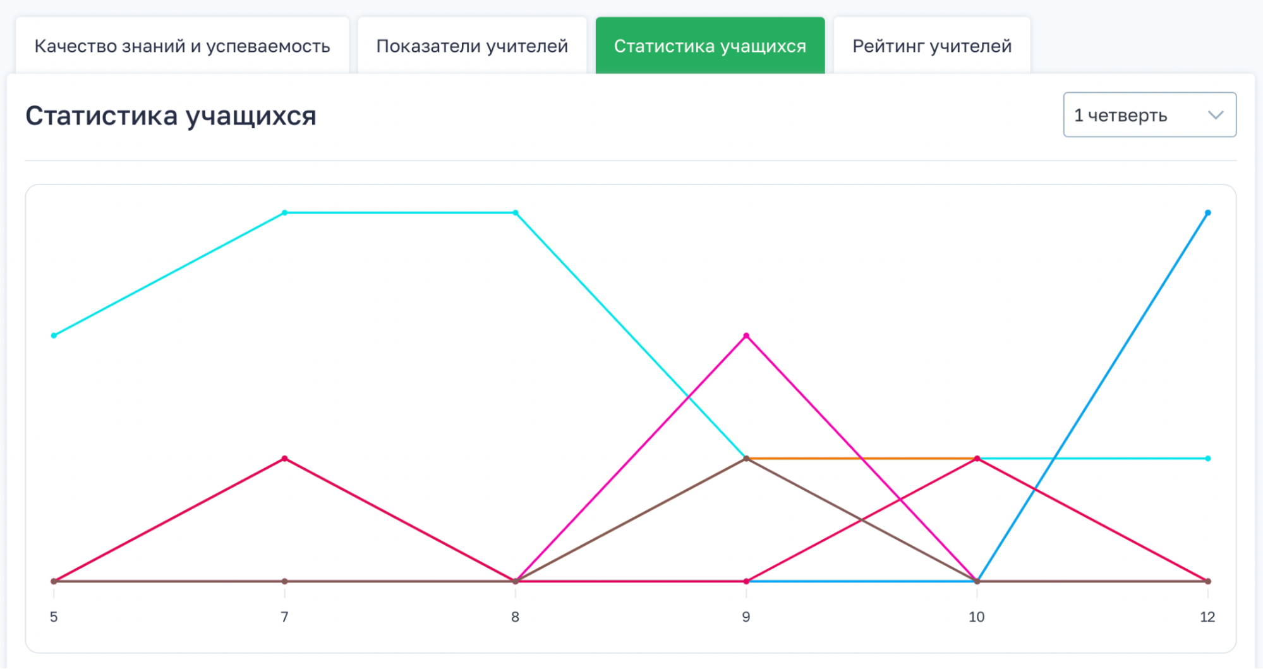Image resolution: width=1263 pixels, height=669 pixels.
Task: Select the cyan data point above grade 7
Action: point(285,213)
